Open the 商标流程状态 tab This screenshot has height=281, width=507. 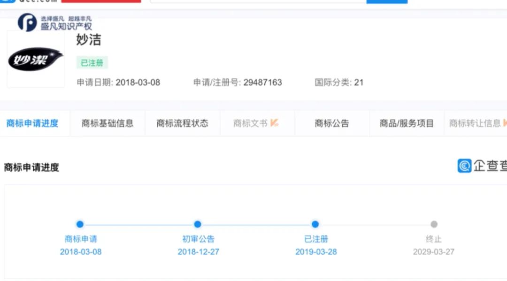[x=182, y=122]
